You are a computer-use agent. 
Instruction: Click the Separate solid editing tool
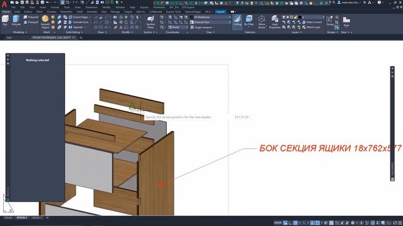tap(76, 27)
